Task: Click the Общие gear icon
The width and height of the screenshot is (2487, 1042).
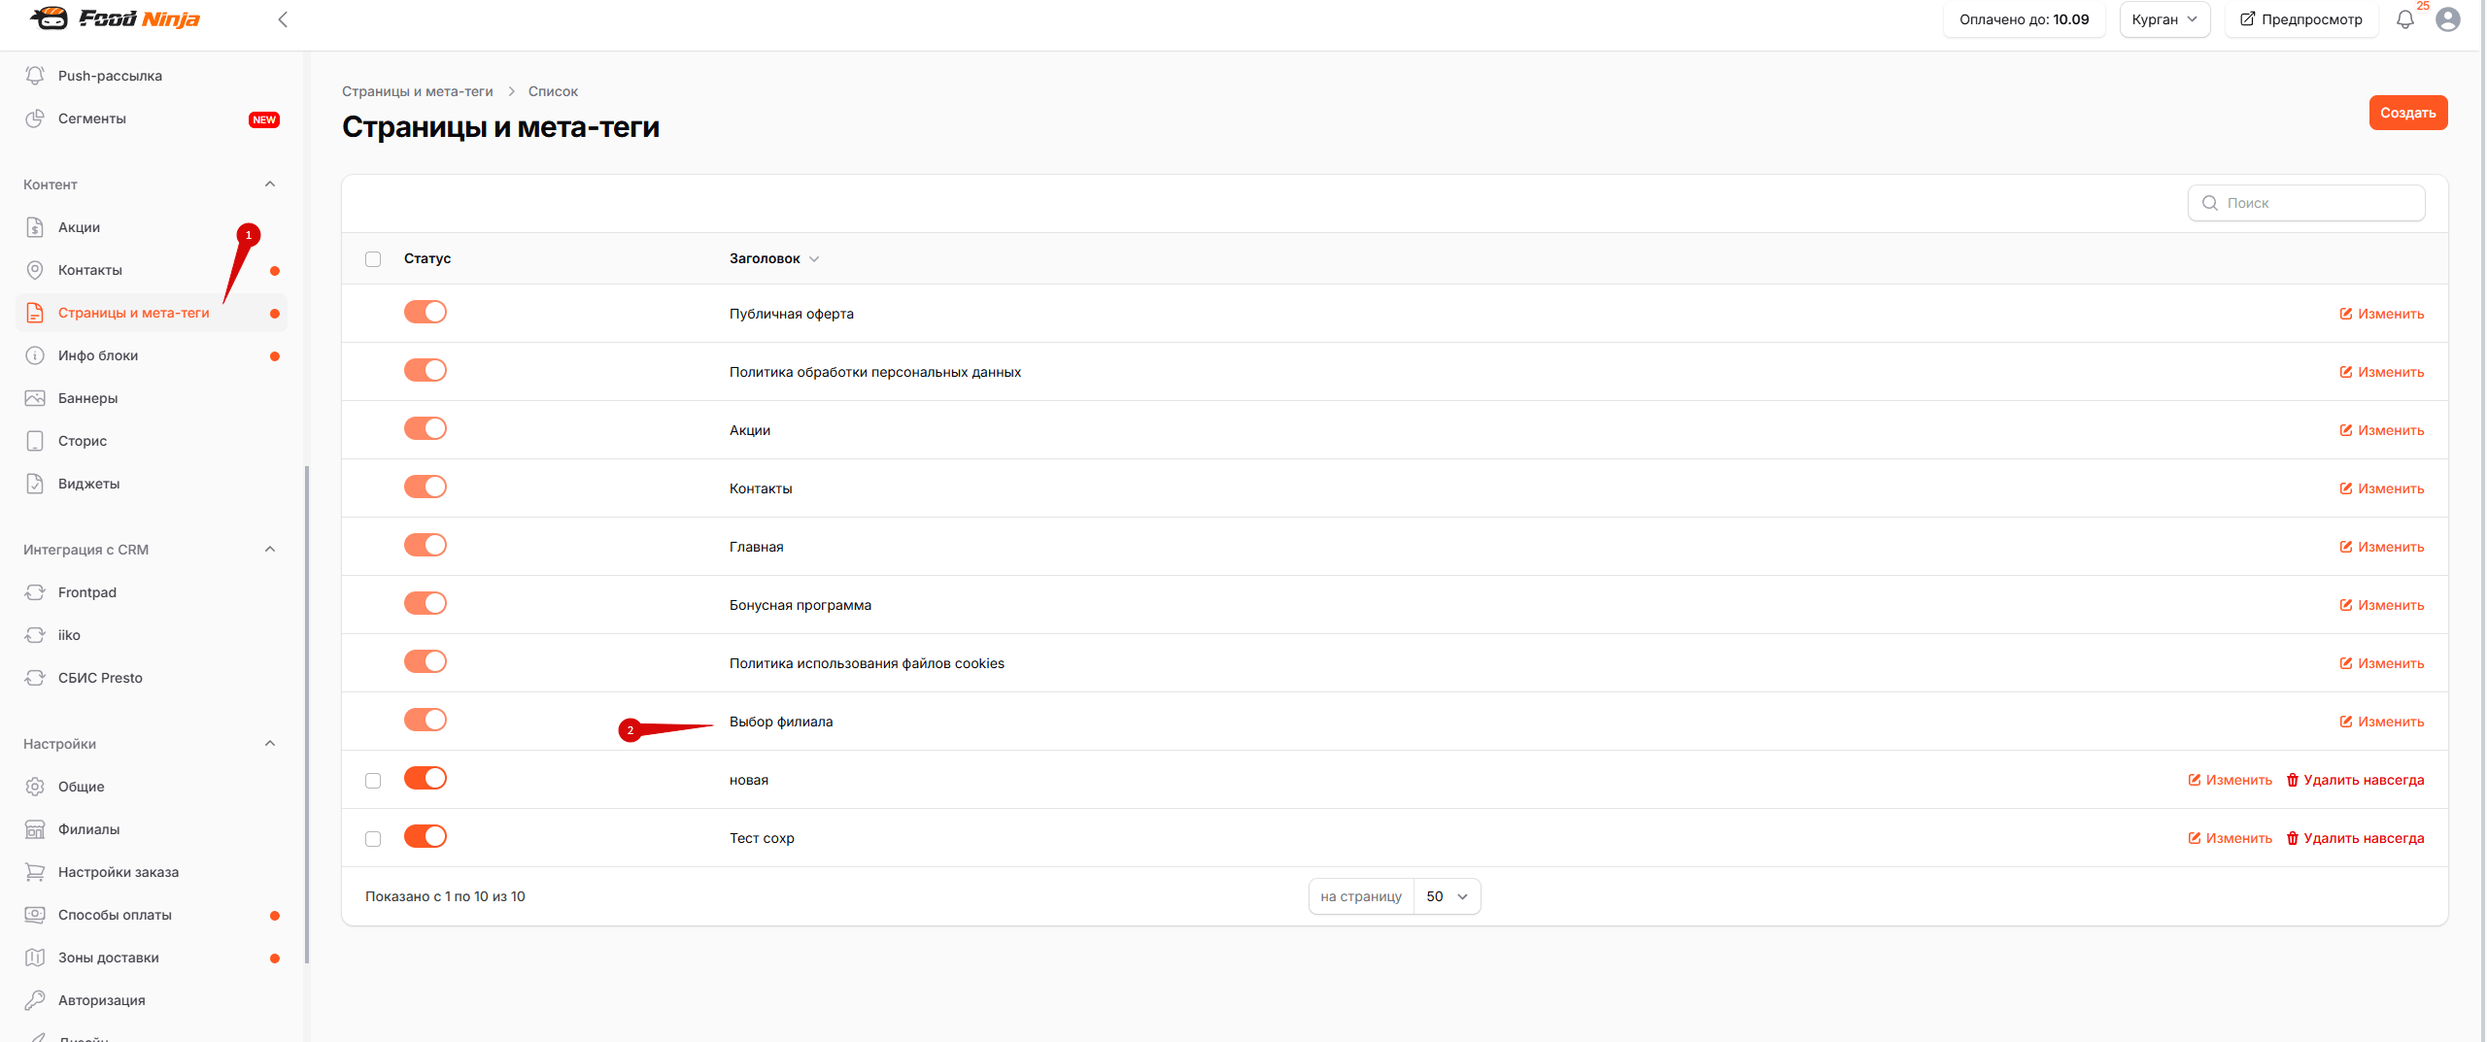Action: pos(35,787)
